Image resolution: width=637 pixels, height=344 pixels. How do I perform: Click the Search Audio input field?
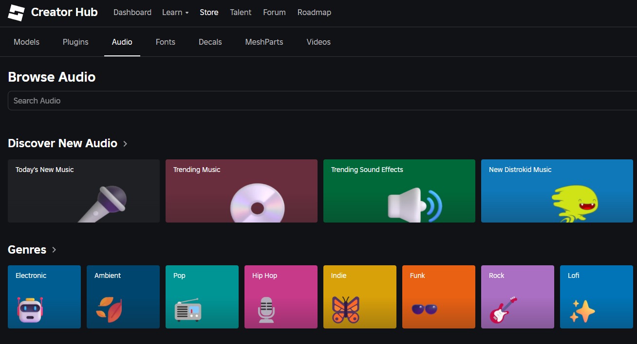click(x=321, y=101)
